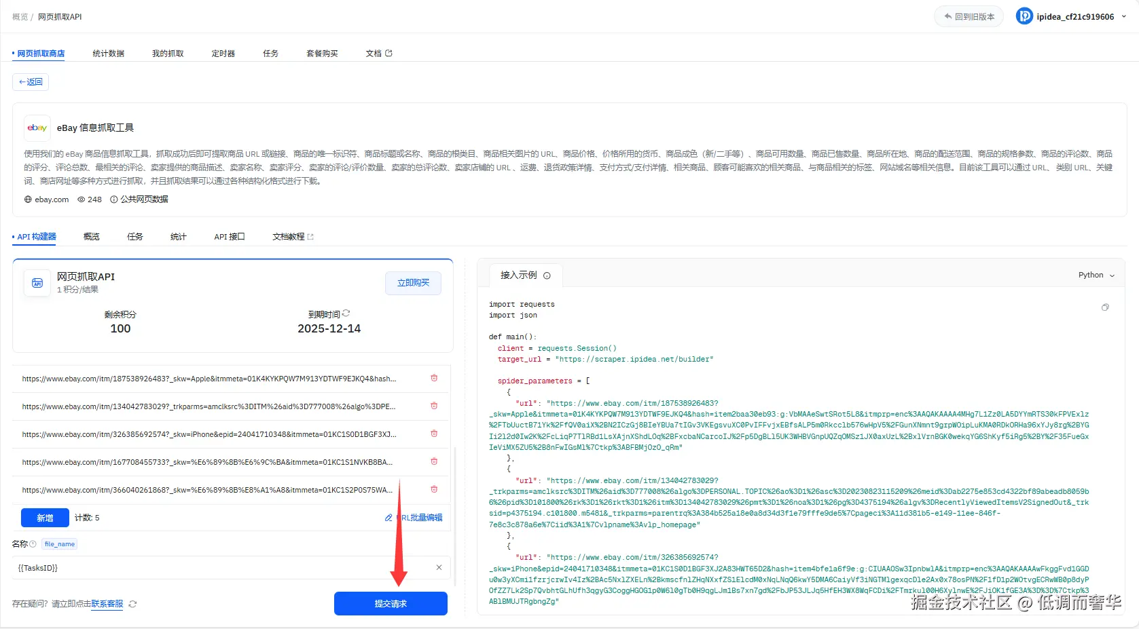Click the API icon beside 网页抓取API heading
The height and width of the screenshot is (629, 1139).
click(x=37, y=283)
